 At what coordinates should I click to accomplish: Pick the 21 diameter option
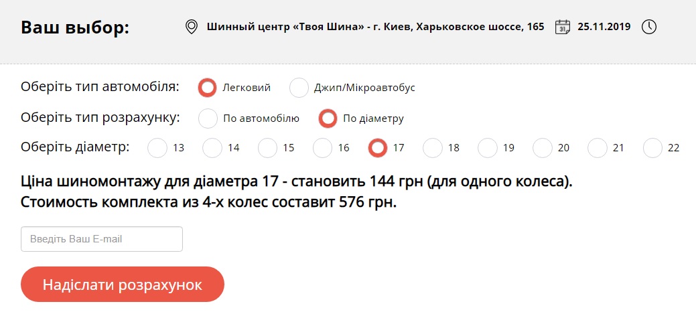598,148
